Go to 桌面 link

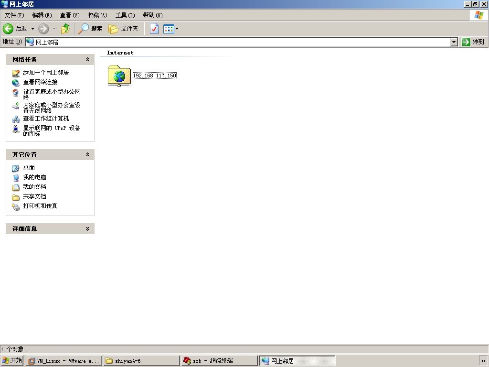[x=29, y=168]
